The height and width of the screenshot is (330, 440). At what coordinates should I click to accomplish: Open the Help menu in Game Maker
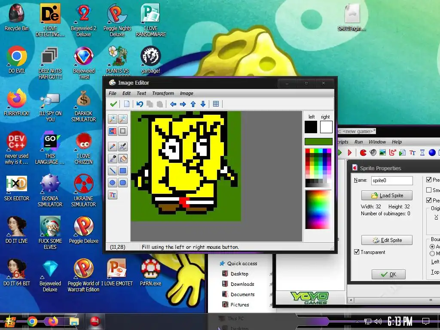point(397,142)
